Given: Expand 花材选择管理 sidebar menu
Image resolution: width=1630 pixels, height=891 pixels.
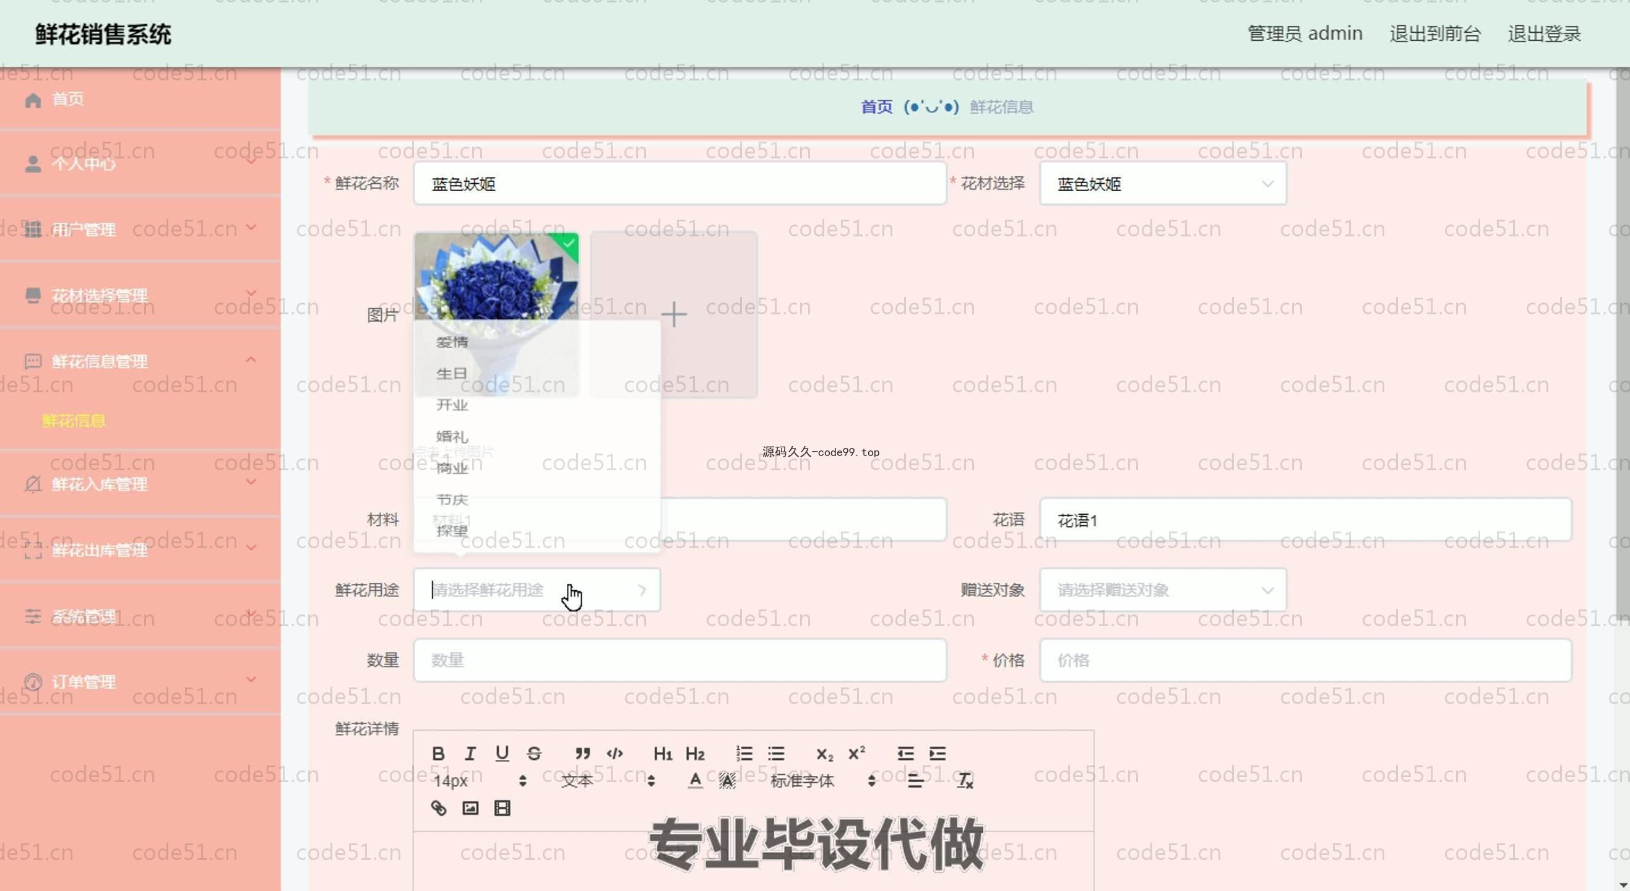Looking at the screenshot, I should coord(140,296).
